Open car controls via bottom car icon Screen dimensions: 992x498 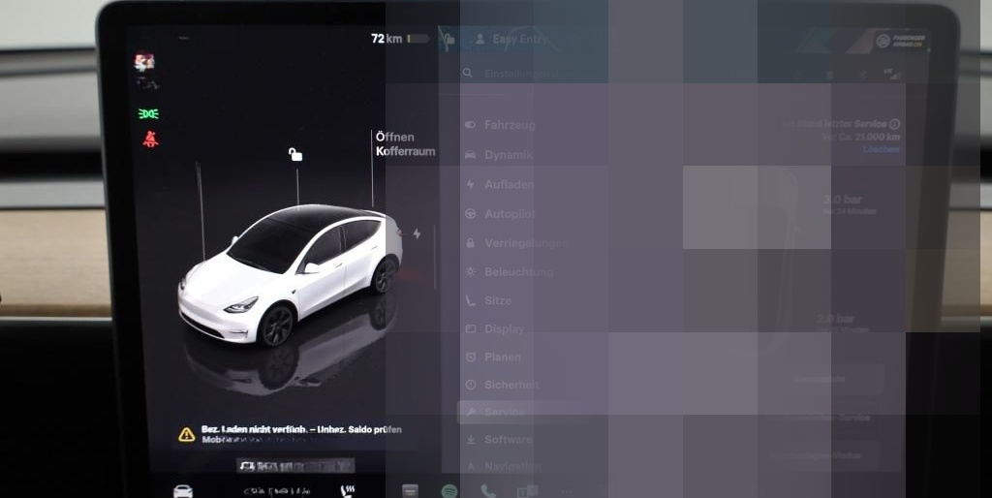point(183,491)
